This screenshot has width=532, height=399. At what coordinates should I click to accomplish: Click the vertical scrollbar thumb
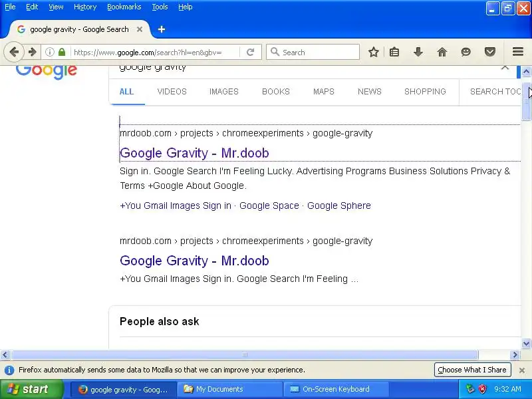pos(526,102)
